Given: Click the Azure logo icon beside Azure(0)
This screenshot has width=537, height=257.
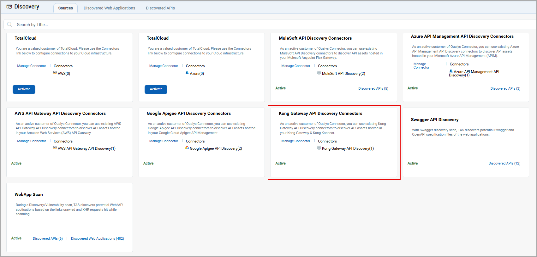Looking at the screenshot, I should [x=187, y=73].
